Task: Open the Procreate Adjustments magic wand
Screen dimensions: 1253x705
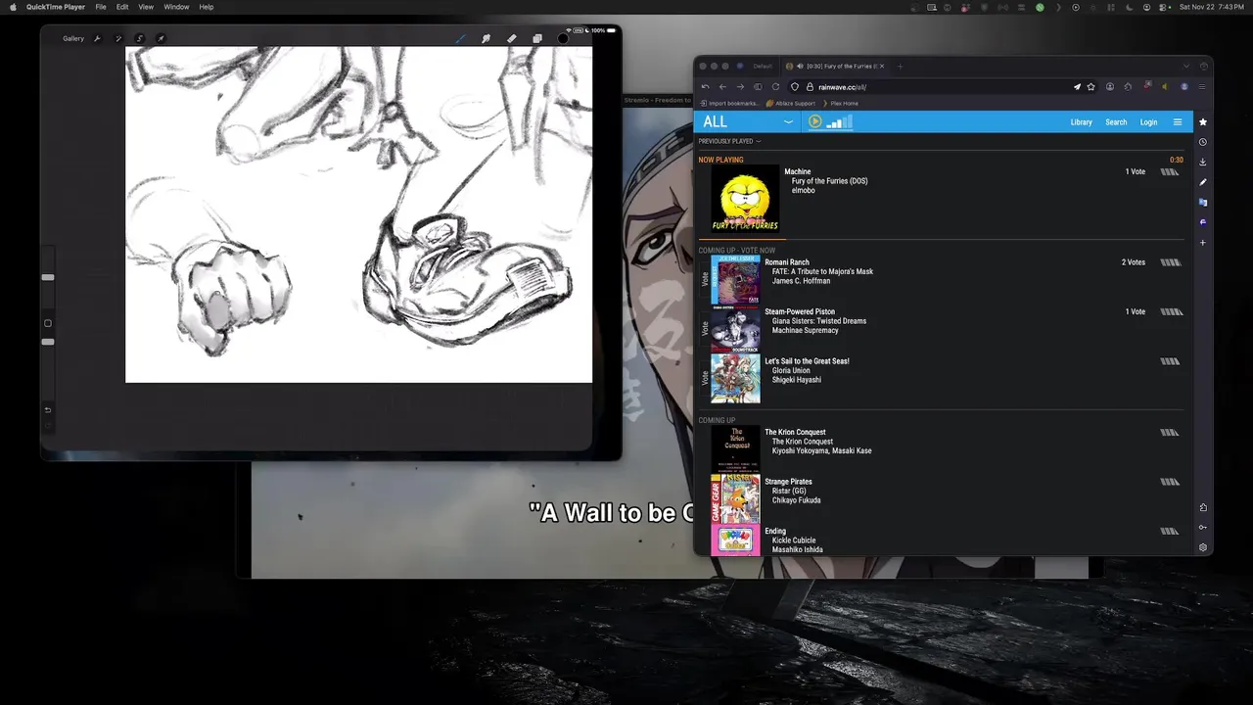Action: pos(118,39)
